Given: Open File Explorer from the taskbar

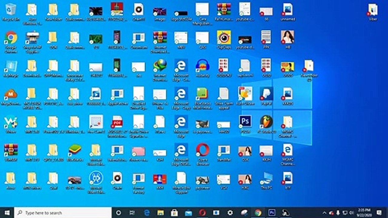Looking at the screenshot, I should click(161, 213).
